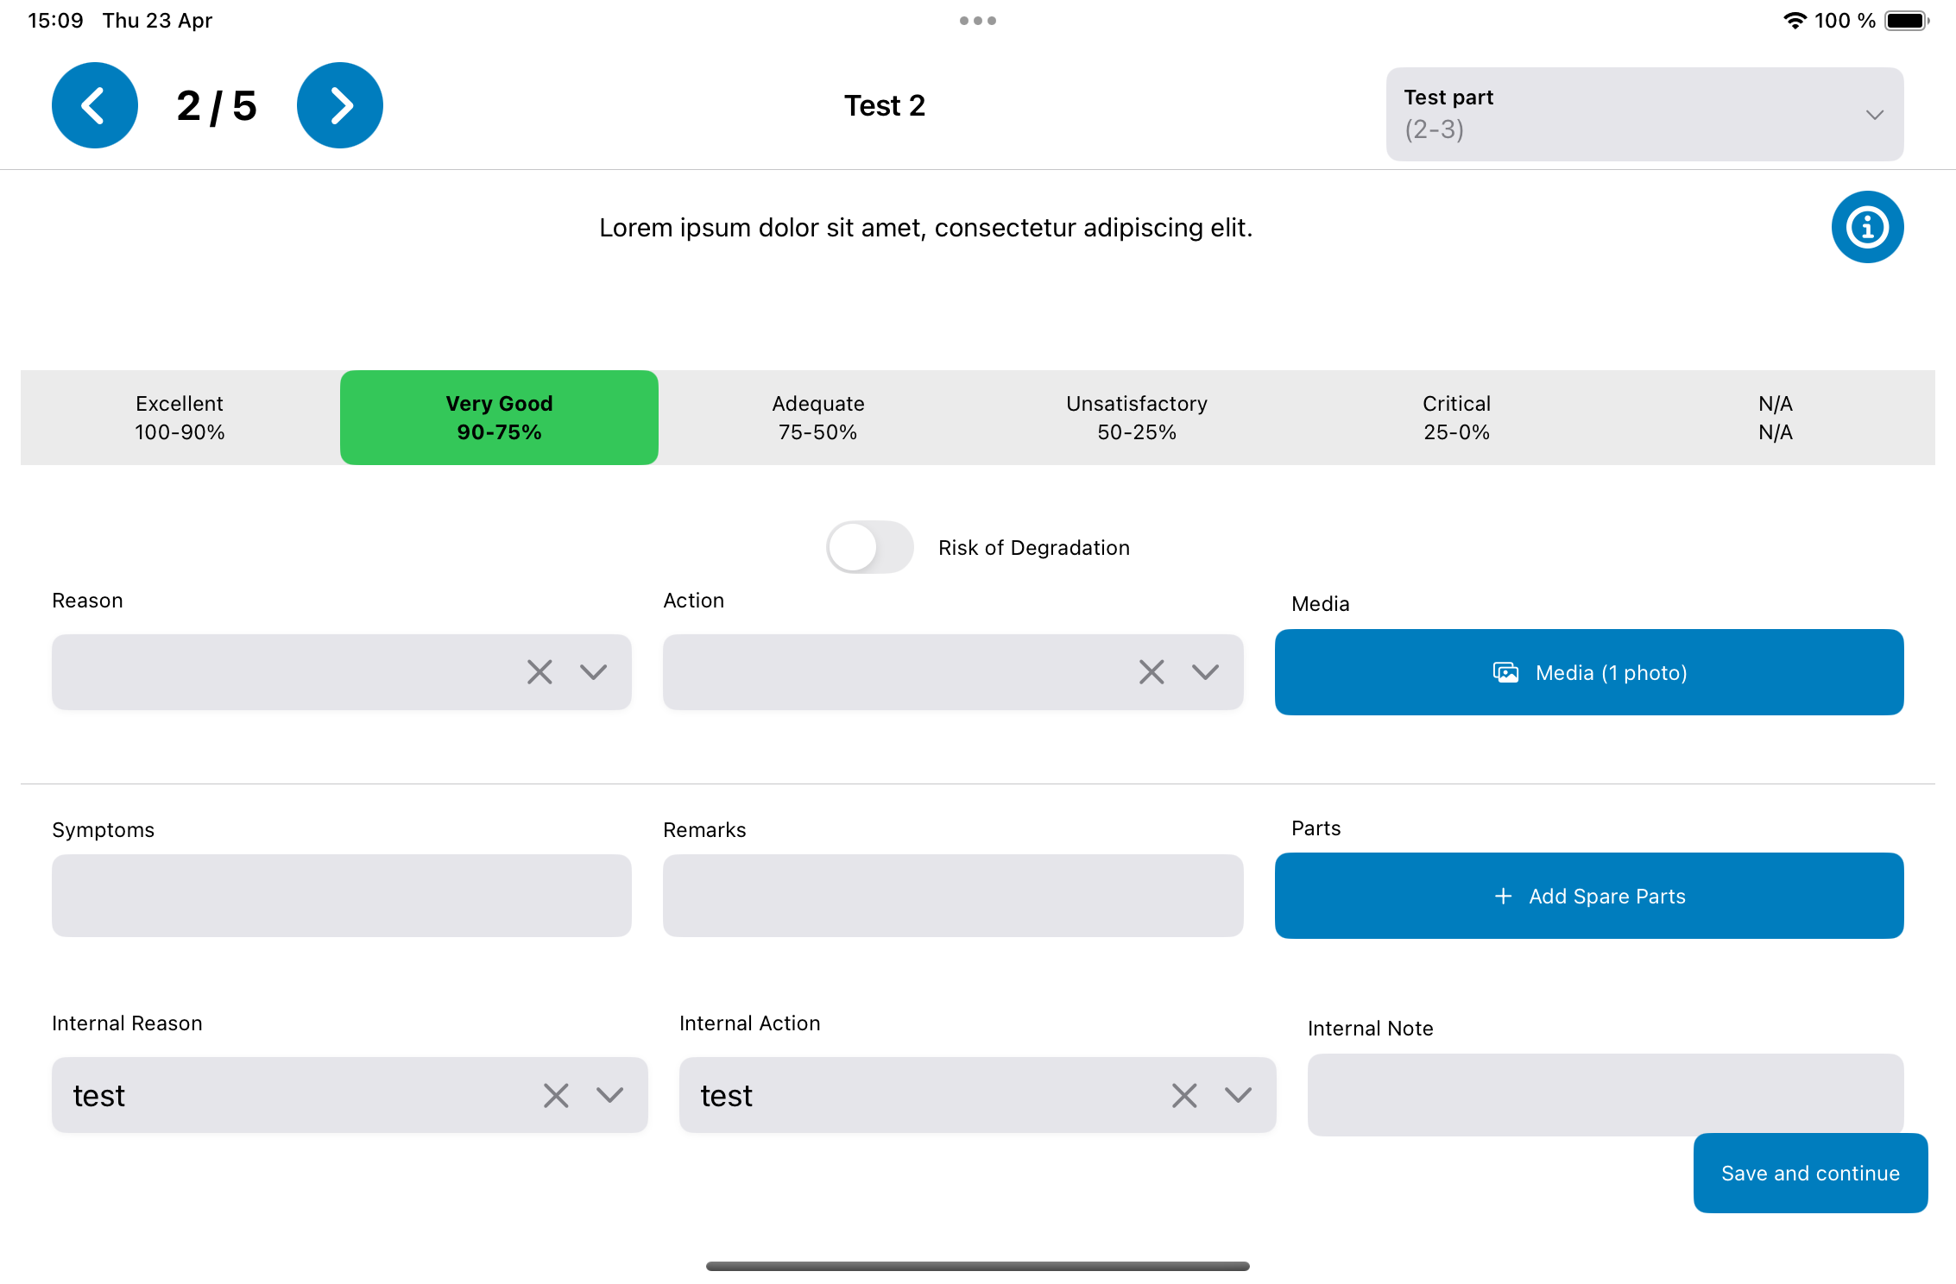
Task: Enable the Risk of Degradation toggle
Action: click(869, 547)
